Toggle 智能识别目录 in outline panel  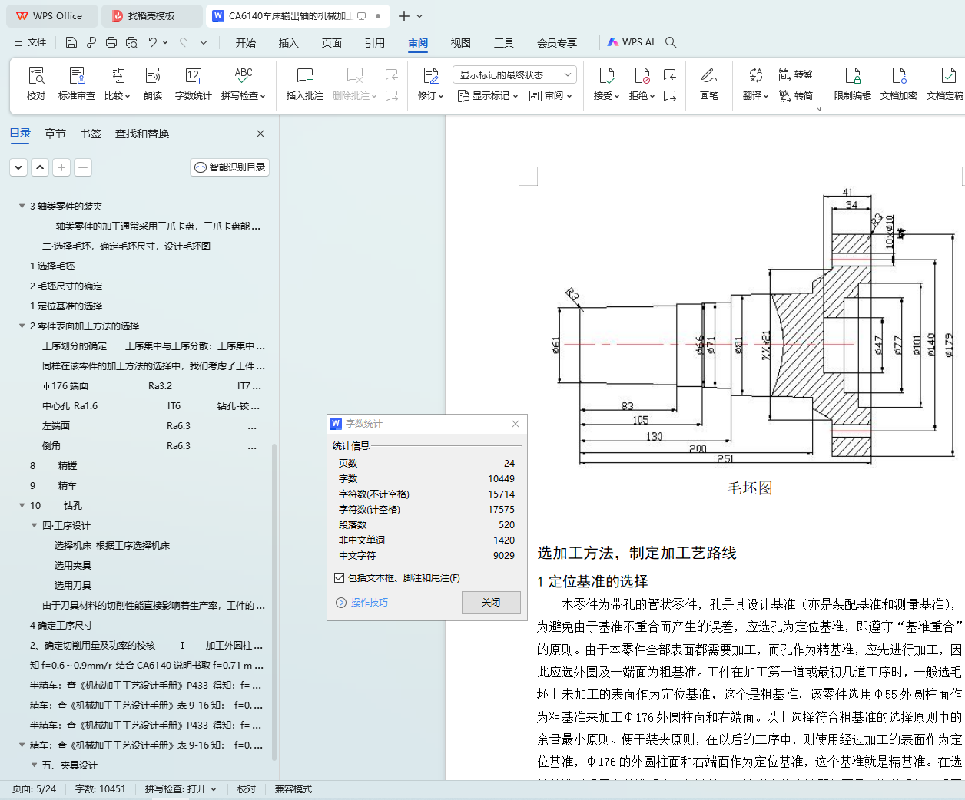230,167
